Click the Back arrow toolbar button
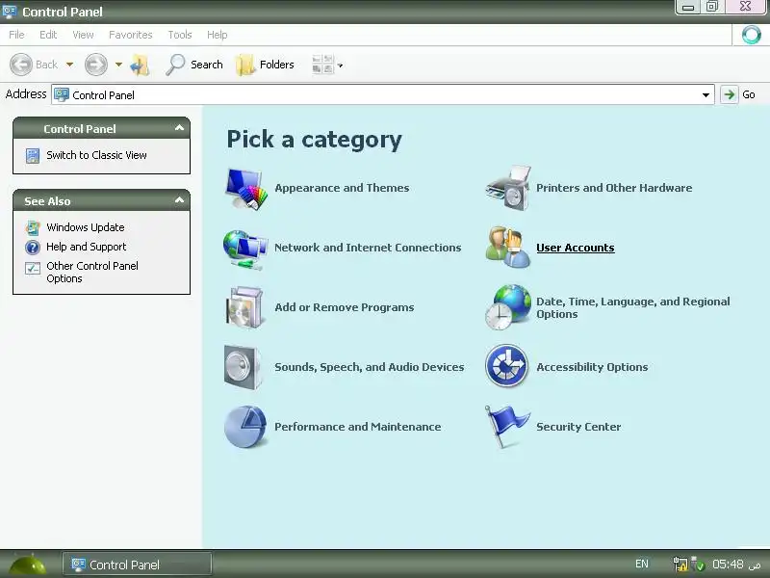Image resolution: width=770 pixels, height=578 pixels. pyautogui.click(x=21, y=65)
